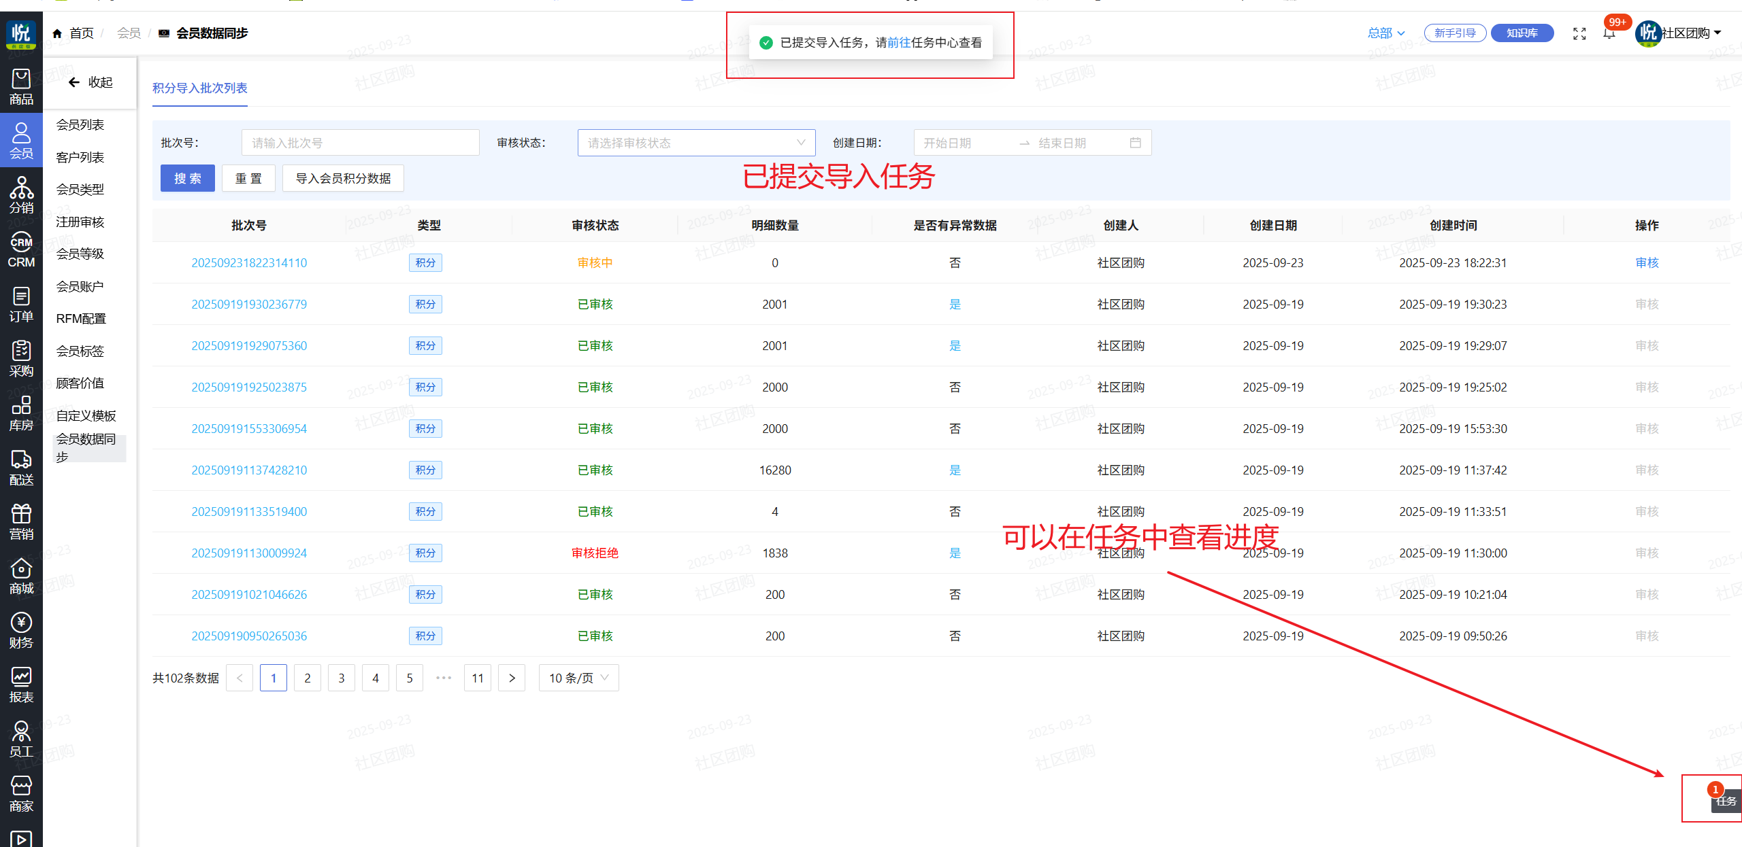Go to page 2 of results
This screenshot has height=847, width=1742.
click(308, 678)
